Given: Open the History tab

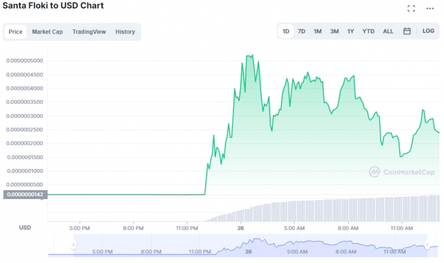Looking at the screenshot, I should pos(125,32).
